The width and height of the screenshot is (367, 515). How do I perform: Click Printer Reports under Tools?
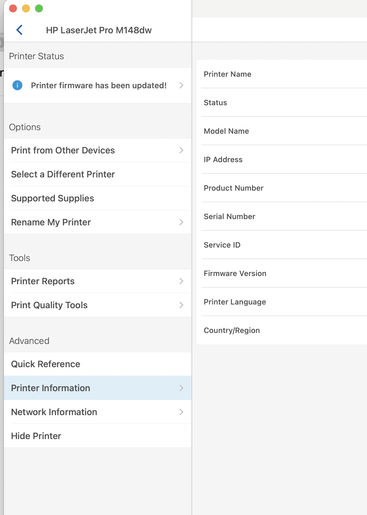click(x=43, y=281)
